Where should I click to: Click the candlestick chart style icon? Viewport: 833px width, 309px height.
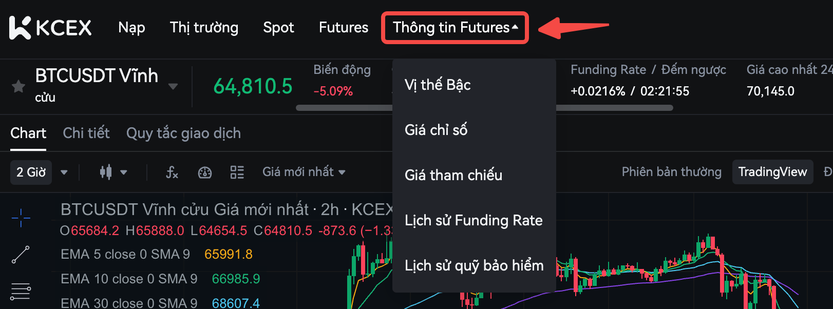pos(106,172)
